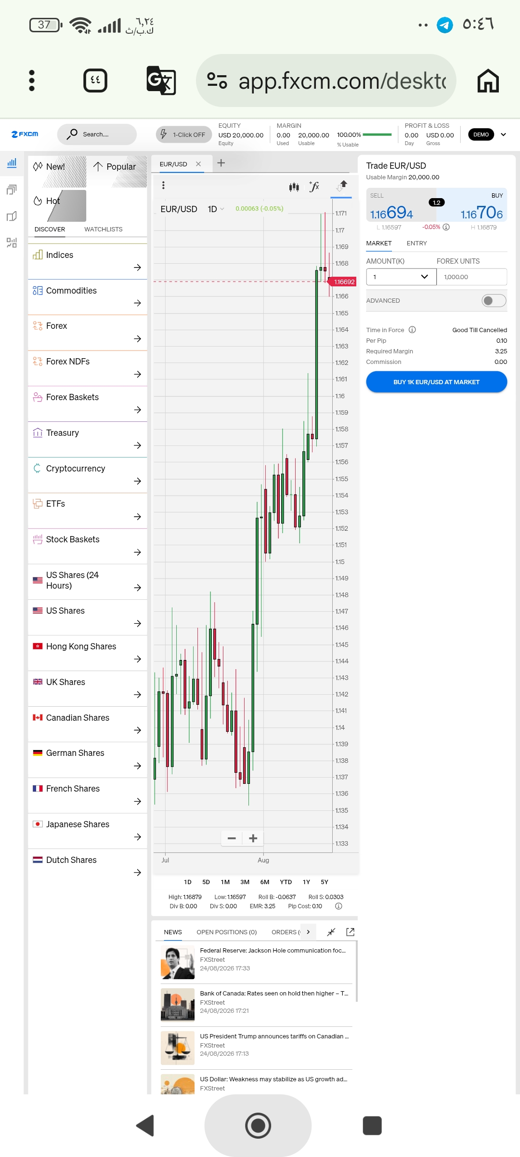Expand the Indices category

tap(88, 261)
